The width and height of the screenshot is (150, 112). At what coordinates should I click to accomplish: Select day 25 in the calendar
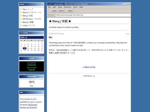pos(25,50)
